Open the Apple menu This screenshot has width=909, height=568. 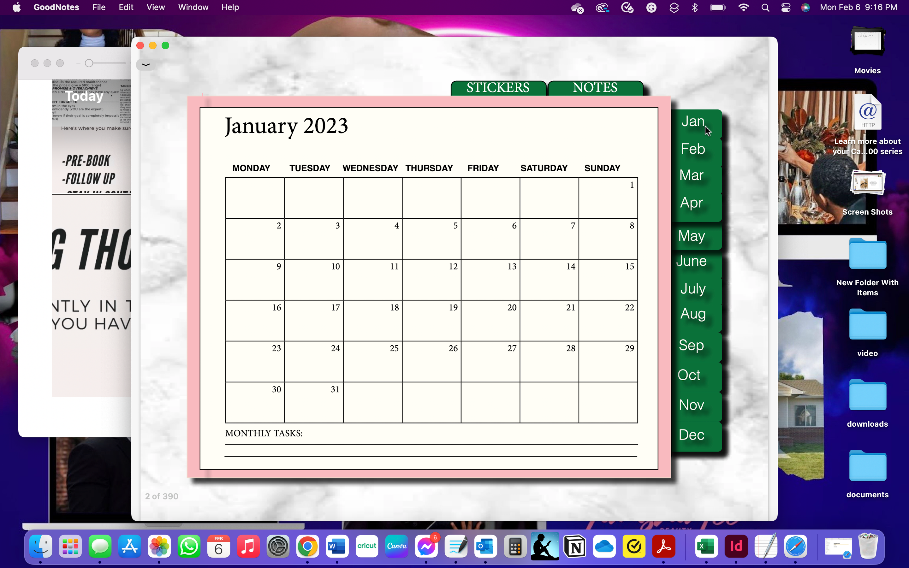pyautogui.click(x=16, y=7)
